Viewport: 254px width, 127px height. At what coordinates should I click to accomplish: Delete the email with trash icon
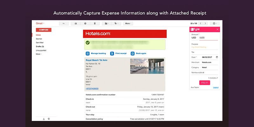click(95, 23)
